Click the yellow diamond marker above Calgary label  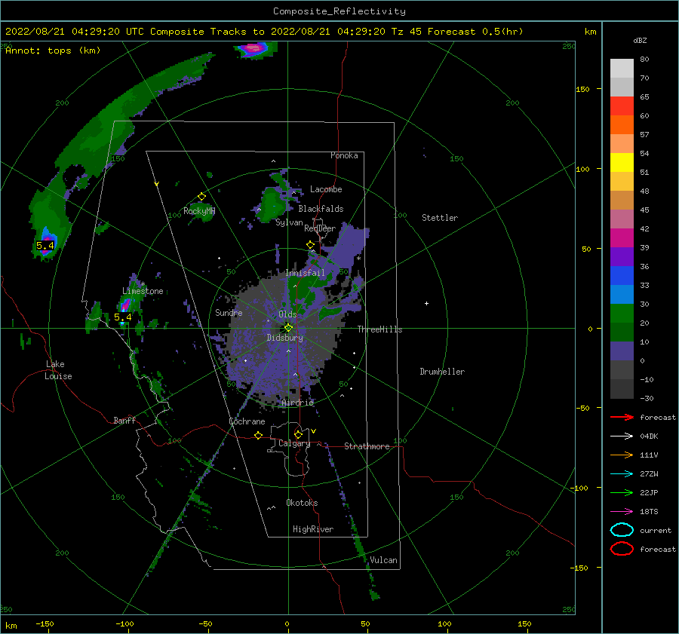(x=298, y=434)
